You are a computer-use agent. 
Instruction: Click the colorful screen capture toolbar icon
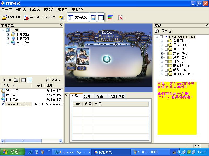pos(110,17)
